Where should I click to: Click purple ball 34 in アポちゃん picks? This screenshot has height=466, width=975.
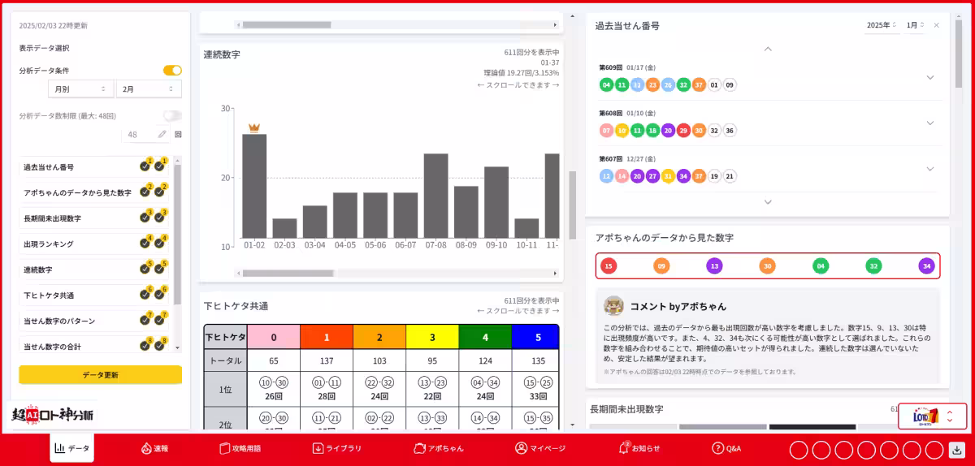coord(926,265)
